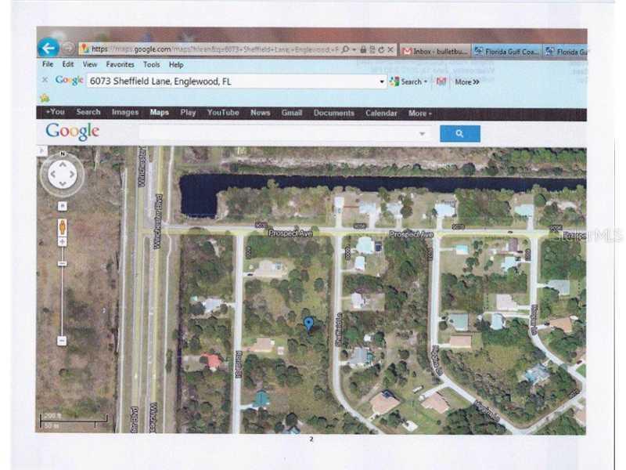Viewport: 626px width, 470px height.
Task: Expand the Google search box suggestions arrow
Action: (x=423, y=133)
